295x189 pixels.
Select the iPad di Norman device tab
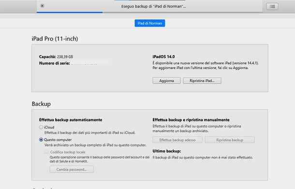pos(150,23)
